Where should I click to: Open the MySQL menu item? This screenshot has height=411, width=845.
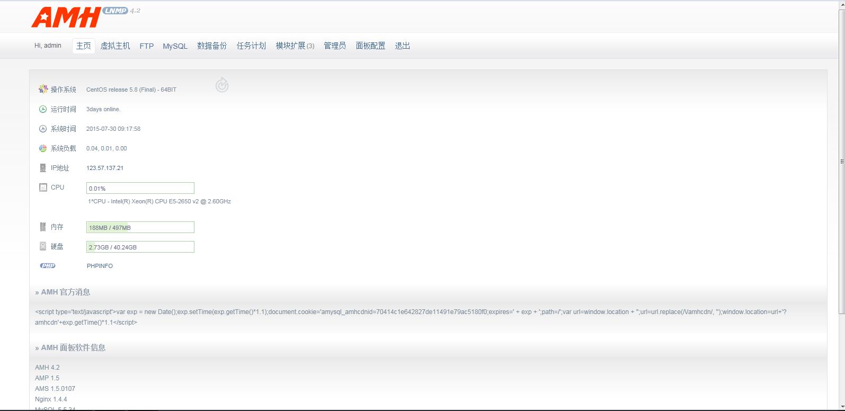click(175, 46)
